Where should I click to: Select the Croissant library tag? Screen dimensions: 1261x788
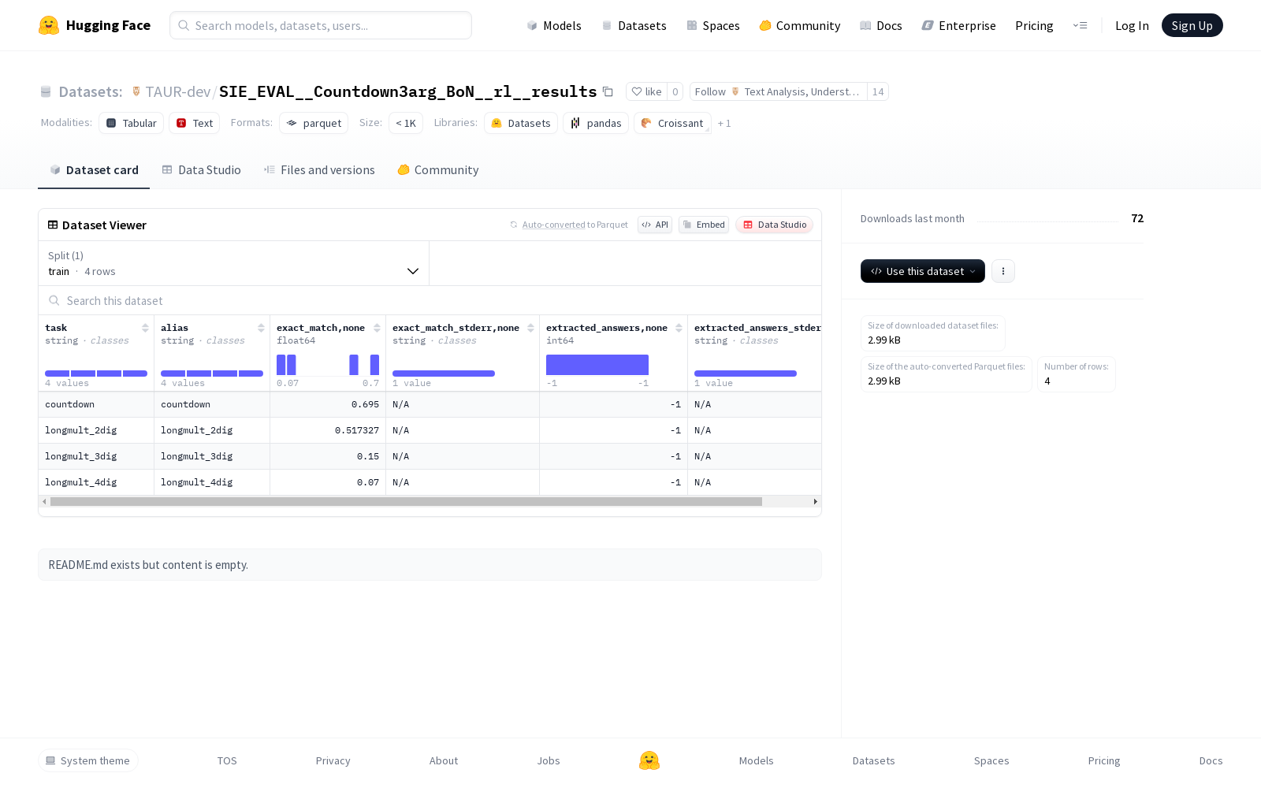coord(672,123)
